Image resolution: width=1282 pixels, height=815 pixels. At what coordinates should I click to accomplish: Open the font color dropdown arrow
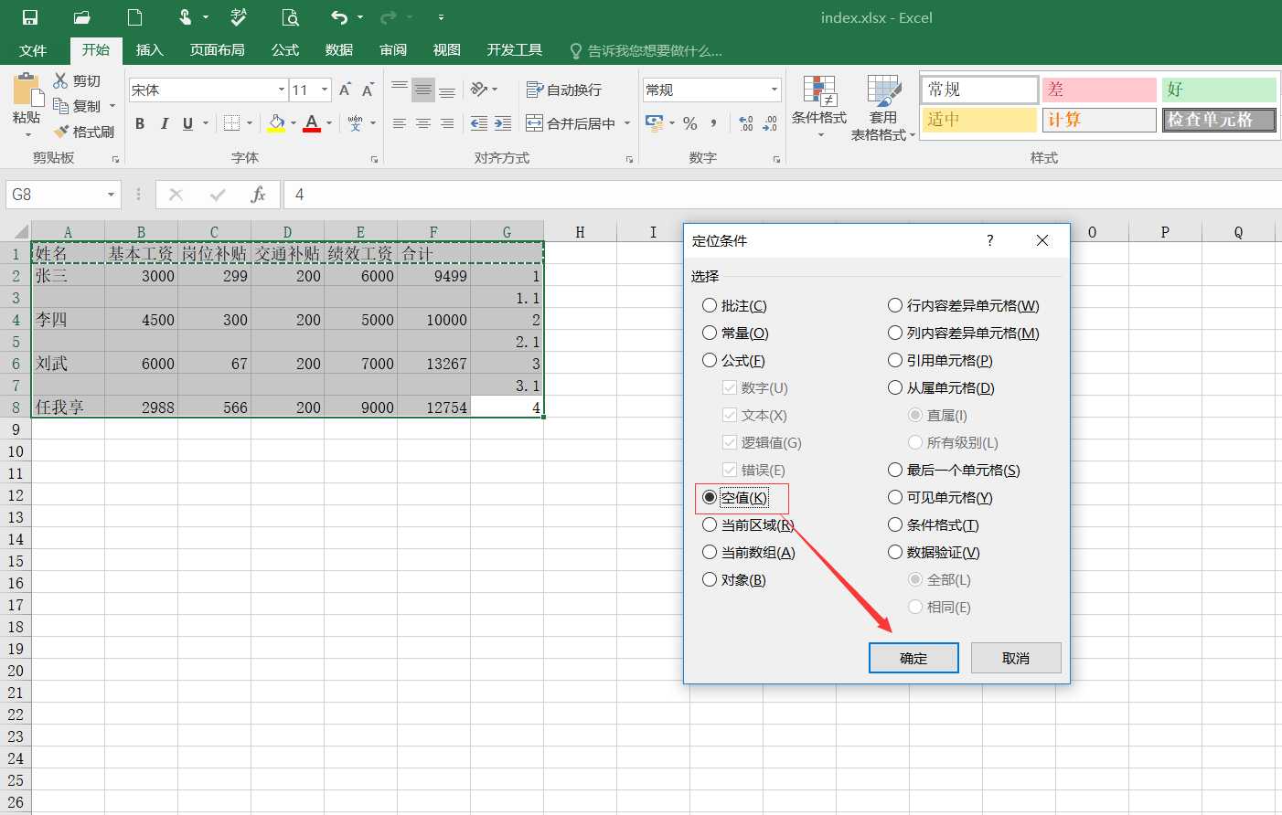coord(329,123)
